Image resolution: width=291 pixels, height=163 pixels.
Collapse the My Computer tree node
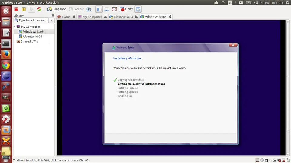coord(15,27)
